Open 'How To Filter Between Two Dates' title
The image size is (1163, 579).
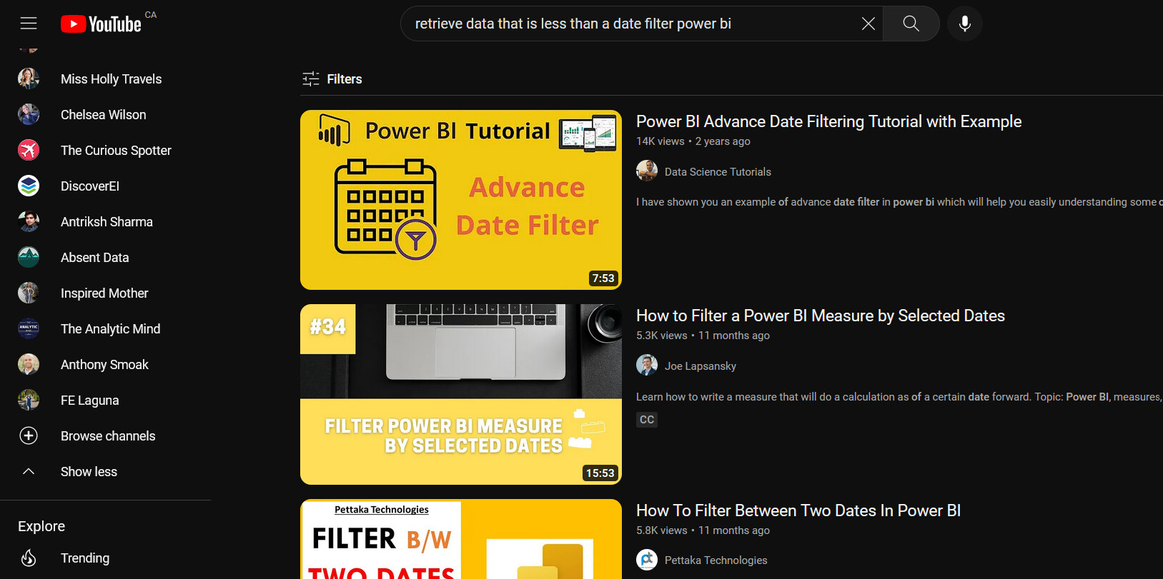(x=798, y=510)
